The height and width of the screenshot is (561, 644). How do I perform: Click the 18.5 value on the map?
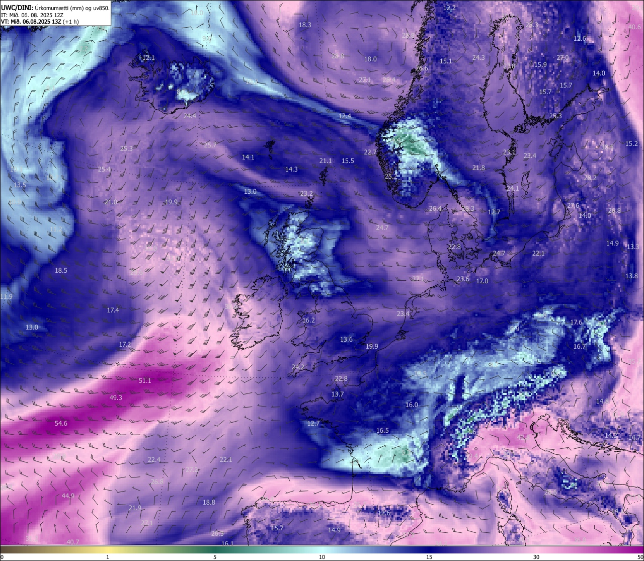point(61,270)
